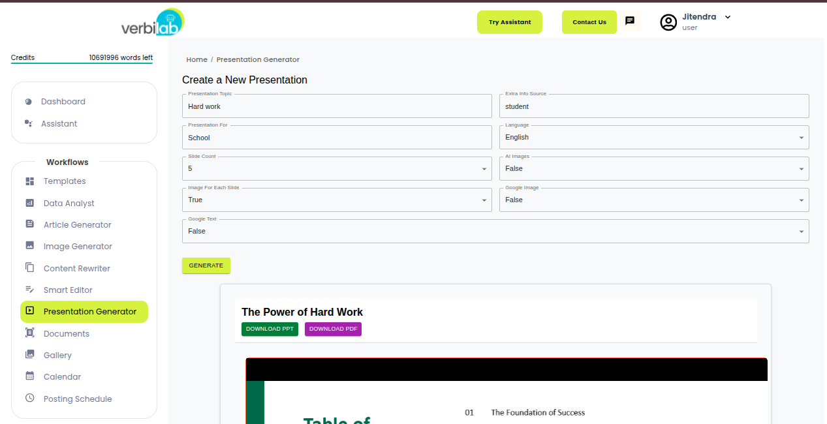
Task: Click the Credits words left progress bar
Action: (x=82, y=63)
